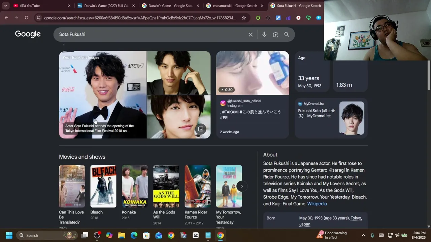This screenshot has height=242, width=431.
Task: Open the image viewer icon on photo collage
Action: click(x=200, y=129)
